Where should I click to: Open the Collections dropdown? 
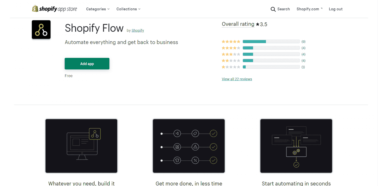129,9
